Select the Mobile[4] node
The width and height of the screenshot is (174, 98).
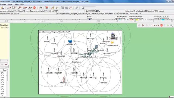point(74,50)
